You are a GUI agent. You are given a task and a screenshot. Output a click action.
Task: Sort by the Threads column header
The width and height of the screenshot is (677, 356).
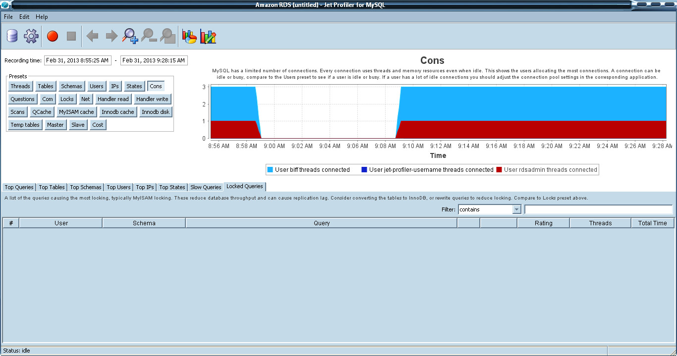tap(601, 223)
